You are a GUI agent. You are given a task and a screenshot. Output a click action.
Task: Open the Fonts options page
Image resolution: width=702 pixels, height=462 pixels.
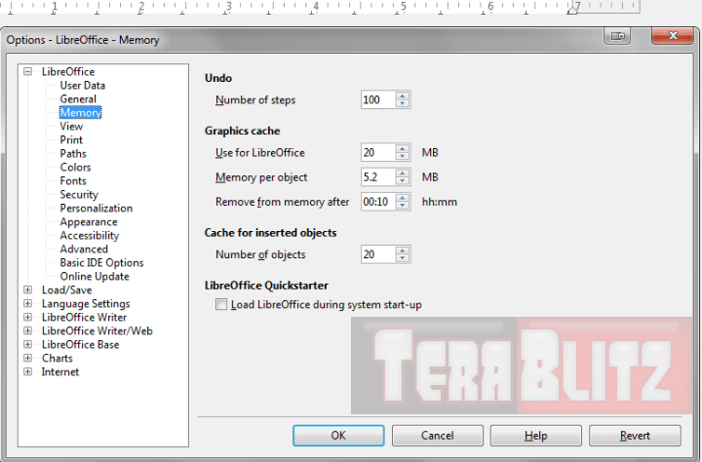point(73,181)
